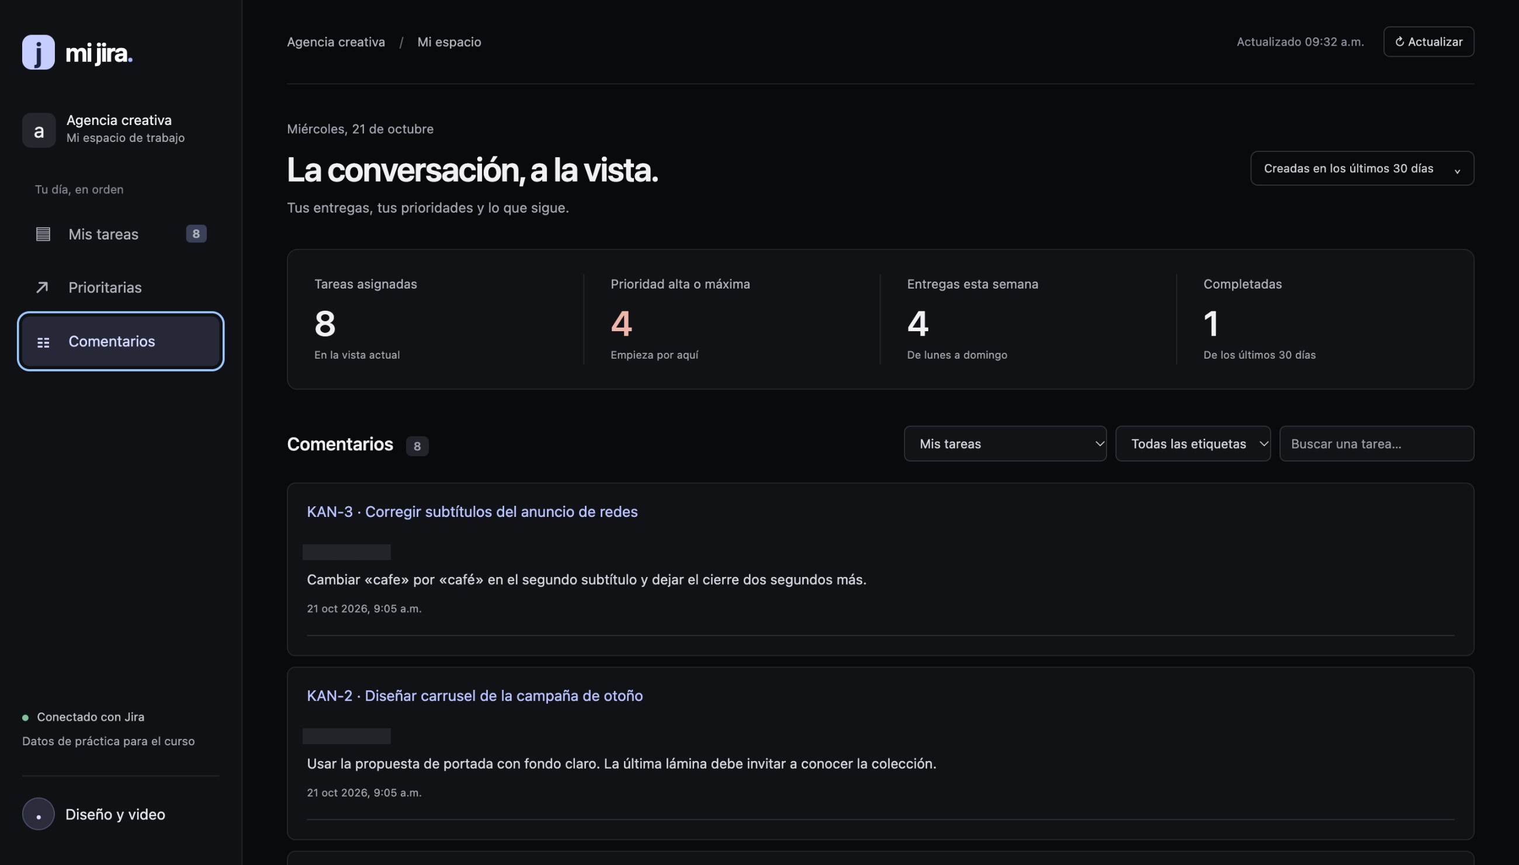
Task: Click the Tareas asignadas count 8
Action: coord(325,323)
